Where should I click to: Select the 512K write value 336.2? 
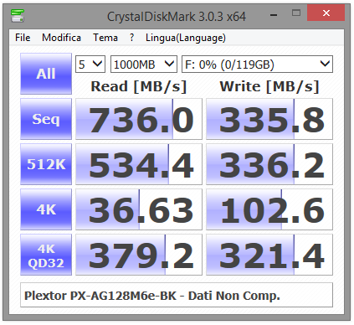click(269, 164)
